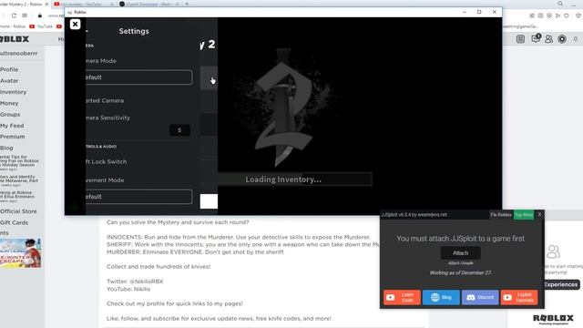The height and width of the screenshot is (328, 583).
Task: Click the friends chat placeholder icon
Action: click(x=553, y=251)
